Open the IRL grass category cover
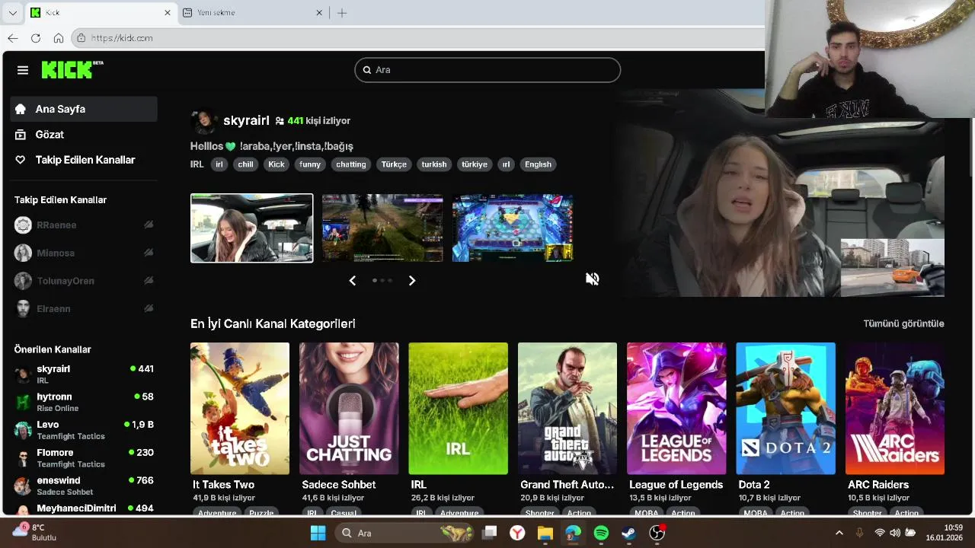975x548 pixels. pyautogui.click(x=458, y=409)
